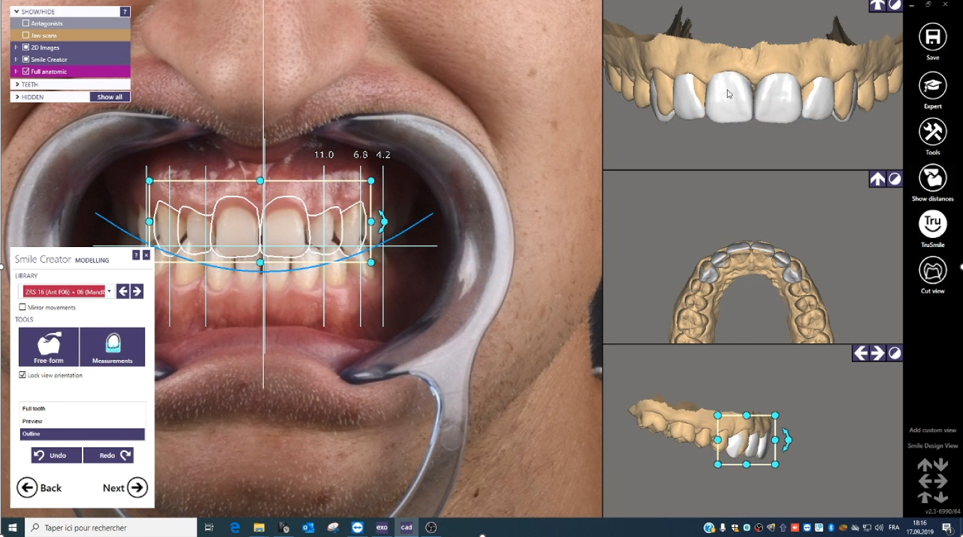Click up arrow icon in middle 3D view

click(x=877, y=179)
